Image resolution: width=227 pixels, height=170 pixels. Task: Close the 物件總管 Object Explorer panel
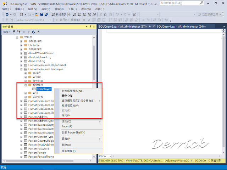[x=94, y=27]
